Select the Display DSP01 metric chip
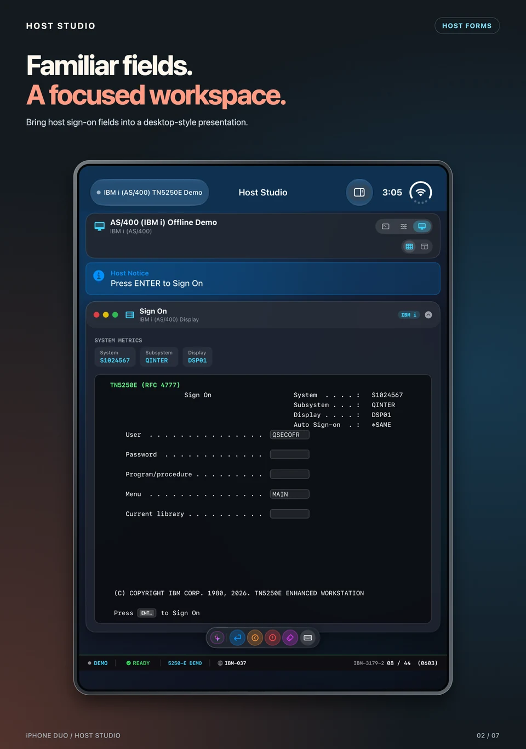The image size is (526, 749). [197, 357]
